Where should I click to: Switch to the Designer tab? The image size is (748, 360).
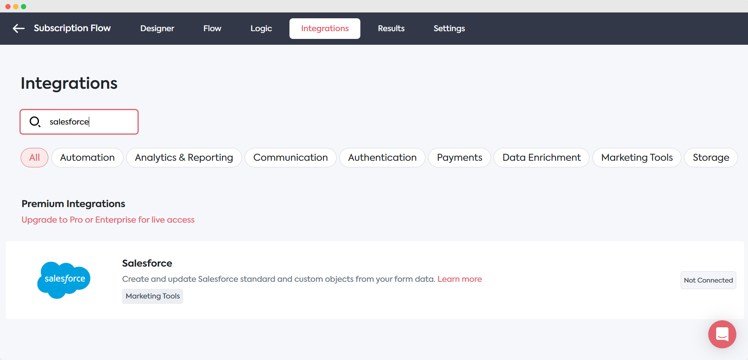pos(157,28)
